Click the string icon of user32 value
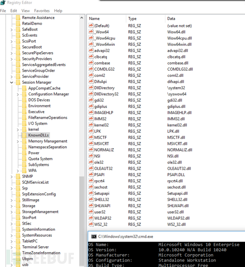245x267 pixels. tap(91, 212)
